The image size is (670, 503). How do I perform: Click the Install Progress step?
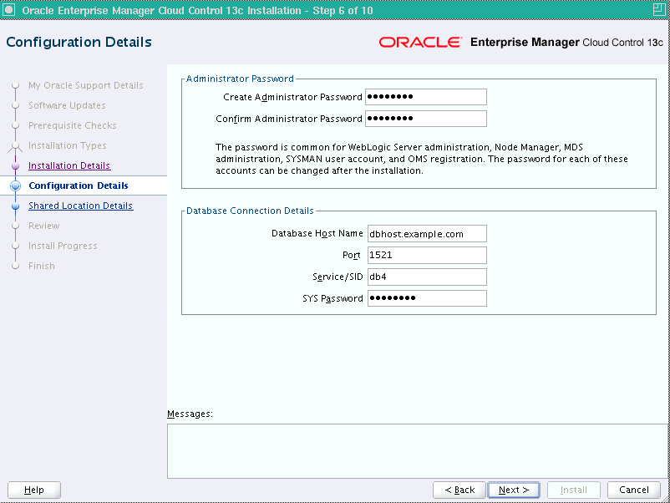[x=63, y=246]
